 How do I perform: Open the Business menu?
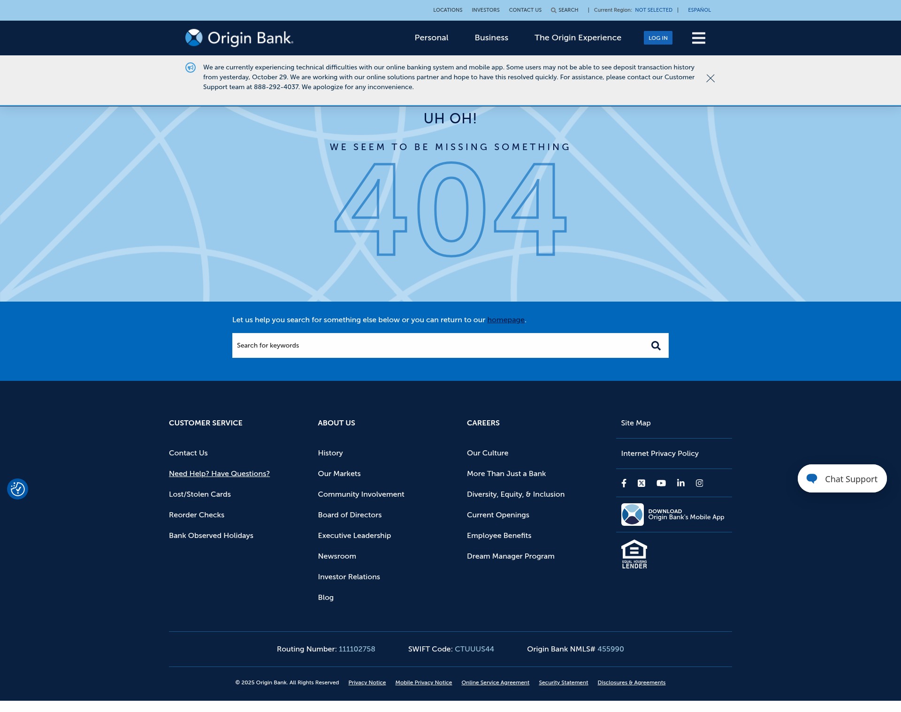(x=491, y=38)
